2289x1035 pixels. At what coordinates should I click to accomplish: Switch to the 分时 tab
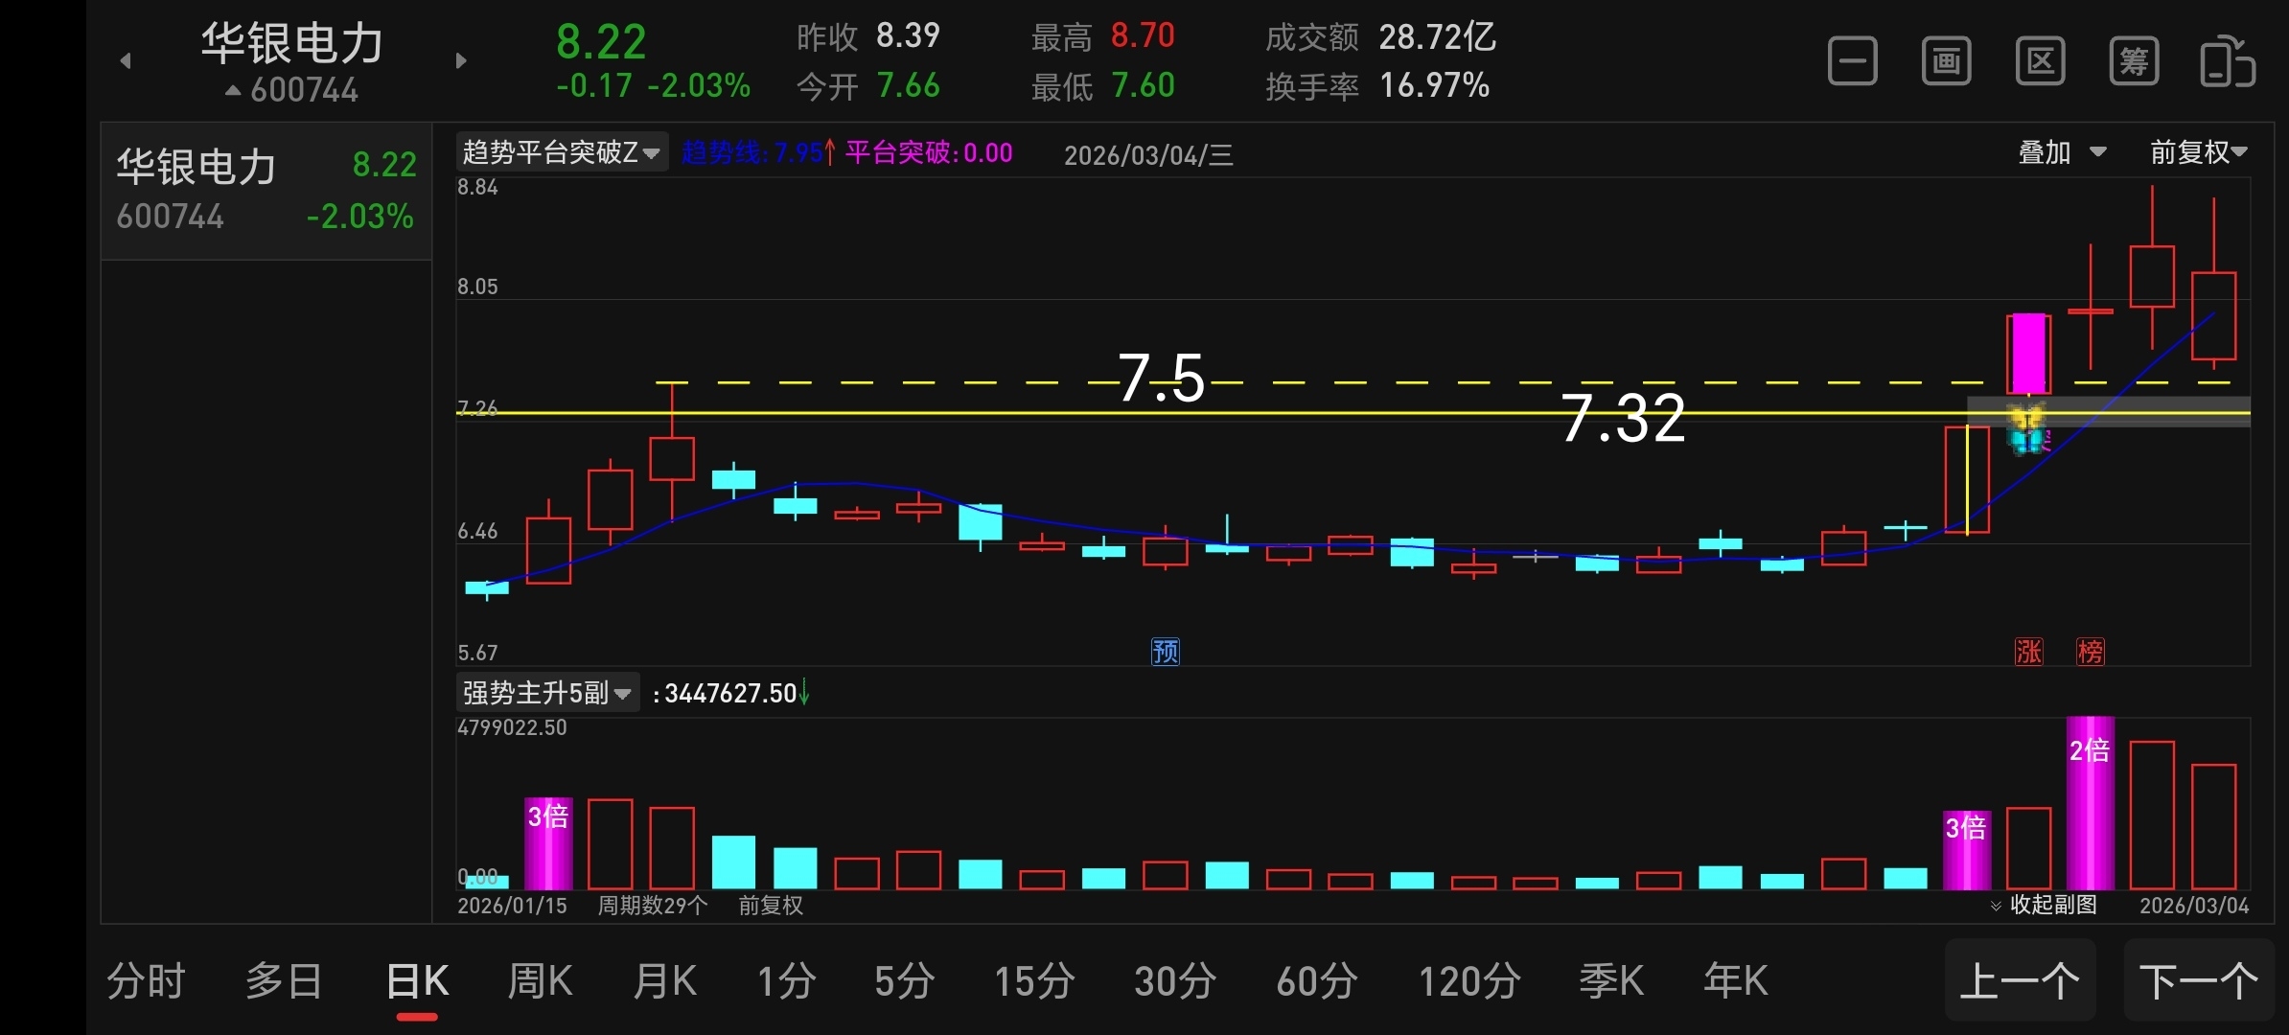pos(146,981)
